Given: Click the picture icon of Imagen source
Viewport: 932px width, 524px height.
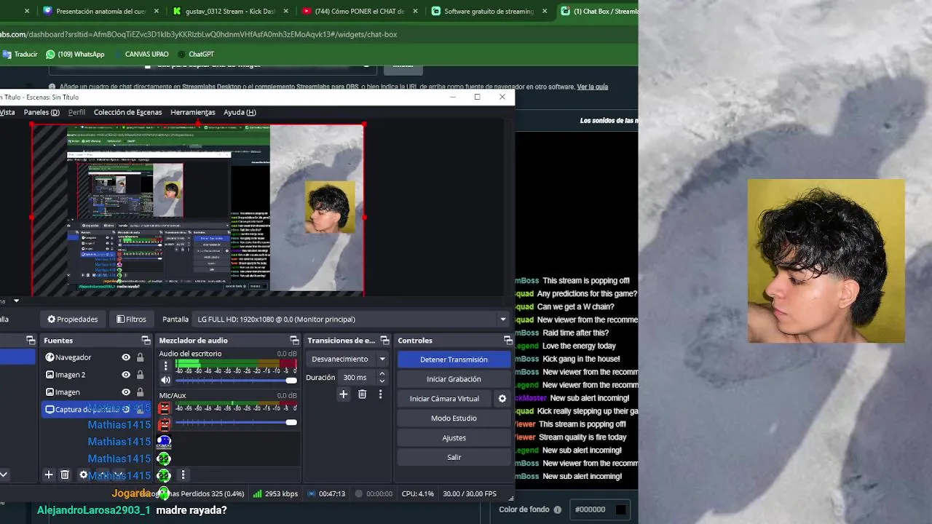Looking at the screenshot, I should pyautogui.click(x=50, y=392).
